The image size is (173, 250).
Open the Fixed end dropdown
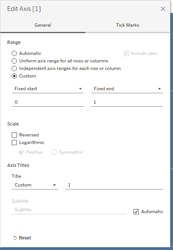[127, 89]
